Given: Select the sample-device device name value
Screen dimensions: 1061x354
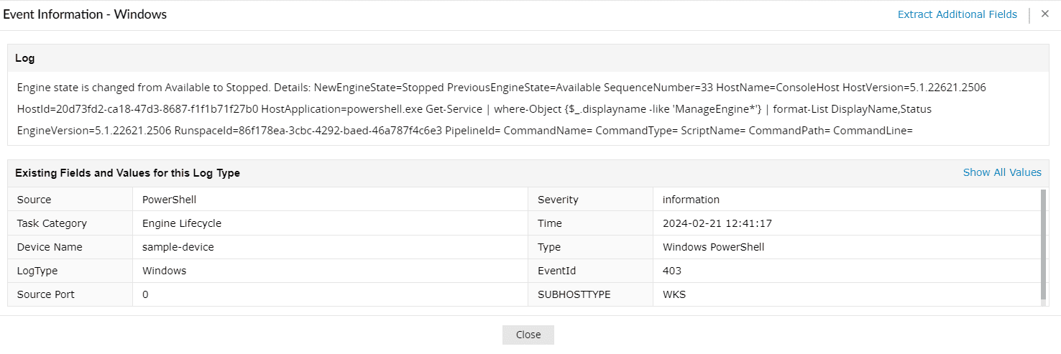Looking at the screenshot, I should point(178,247).
